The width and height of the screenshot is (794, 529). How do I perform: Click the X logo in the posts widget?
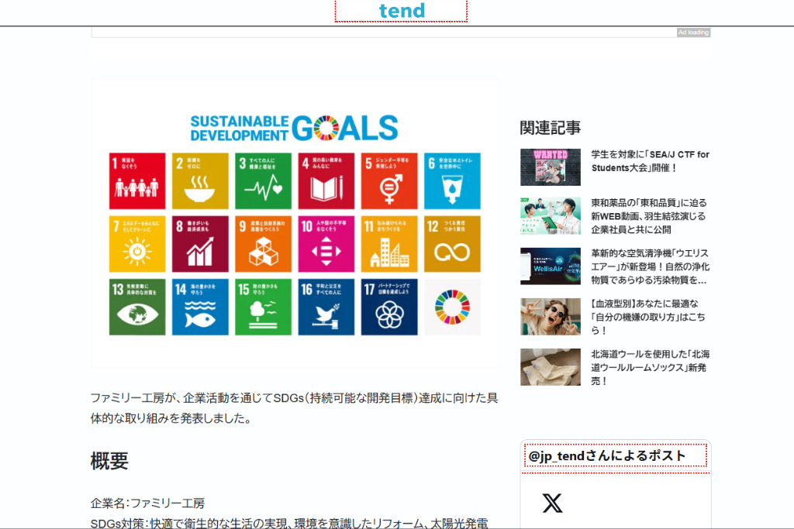(552, 503)
